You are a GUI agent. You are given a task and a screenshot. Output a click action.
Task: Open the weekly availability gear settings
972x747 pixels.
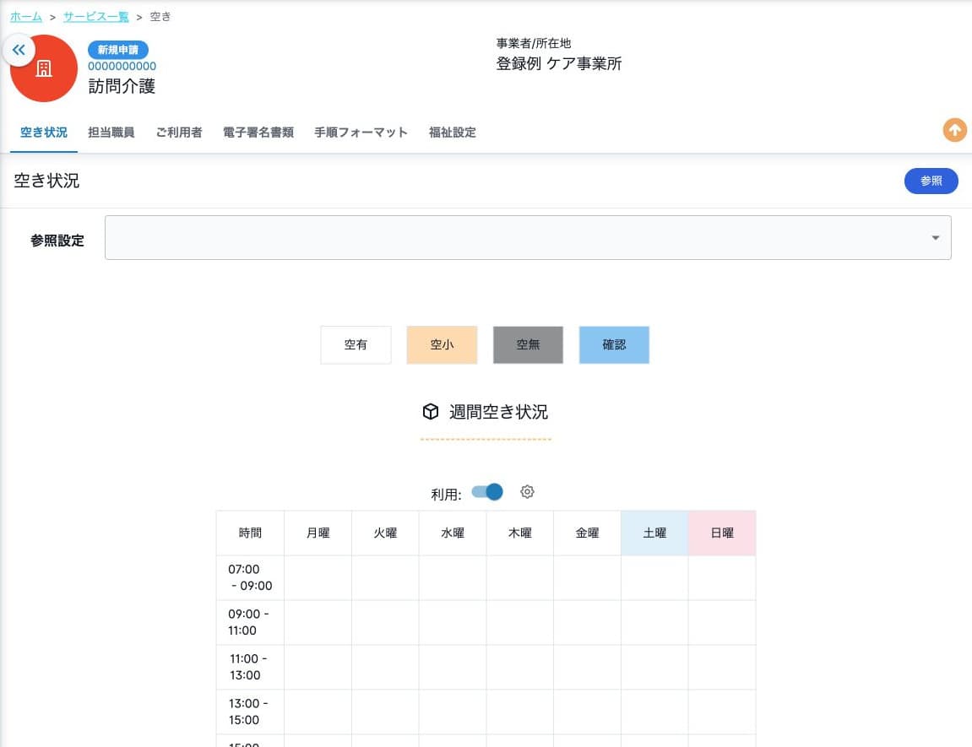[x=527, y=492]
